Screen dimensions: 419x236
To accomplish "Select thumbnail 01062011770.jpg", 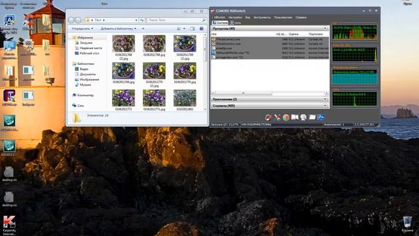I will [185, 73].
